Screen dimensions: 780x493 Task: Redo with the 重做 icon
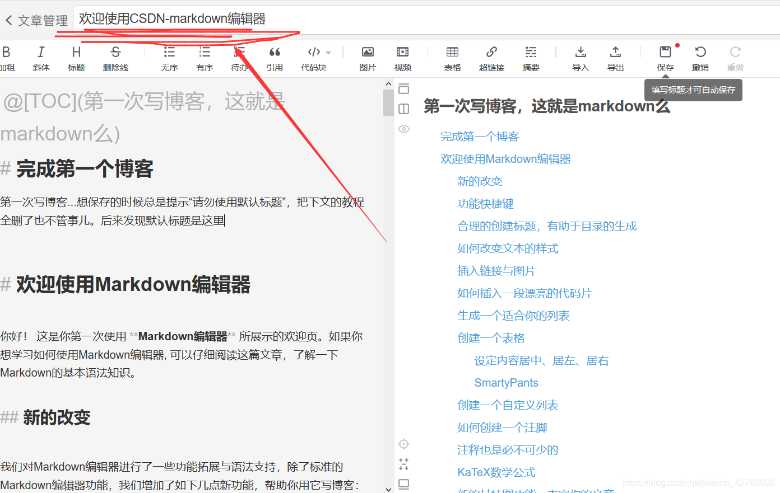pos(735,58)
